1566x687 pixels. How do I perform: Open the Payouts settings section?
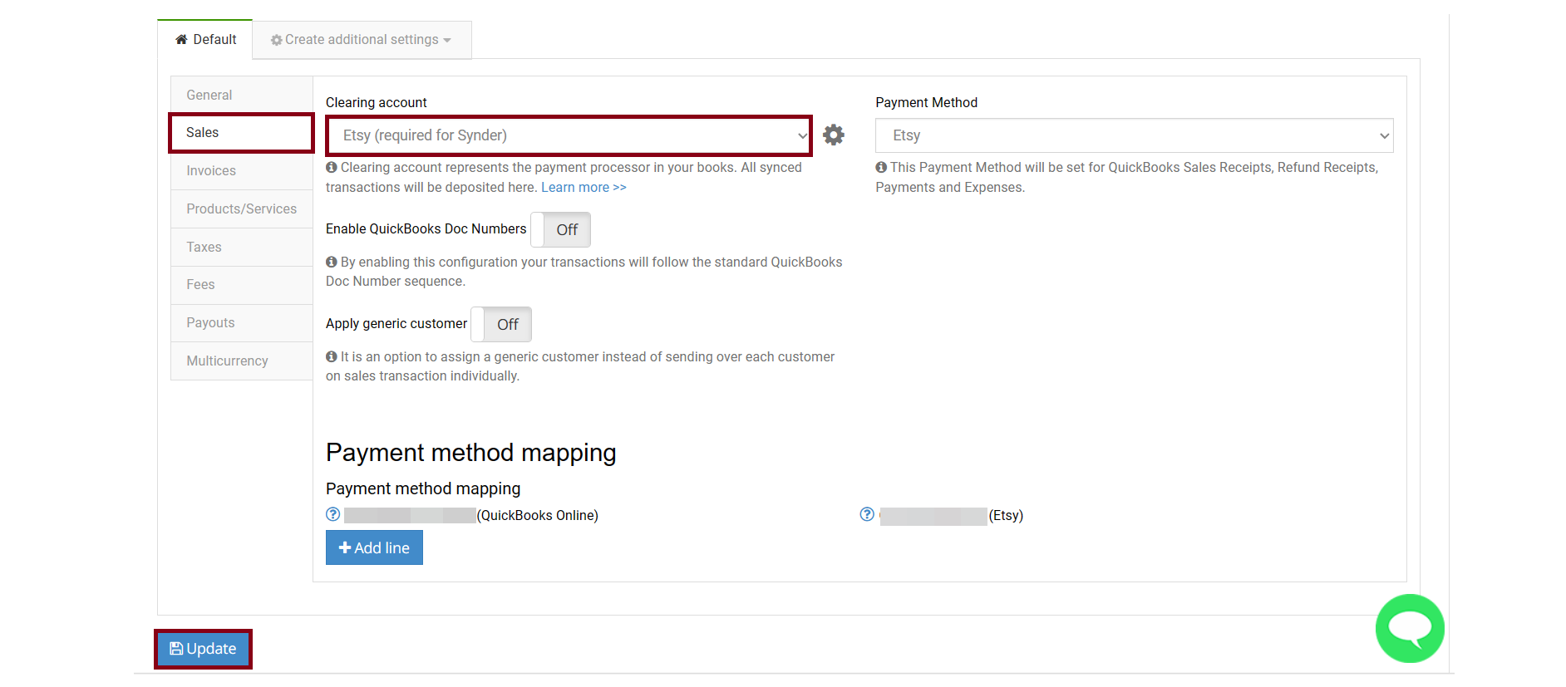[242, 323]
